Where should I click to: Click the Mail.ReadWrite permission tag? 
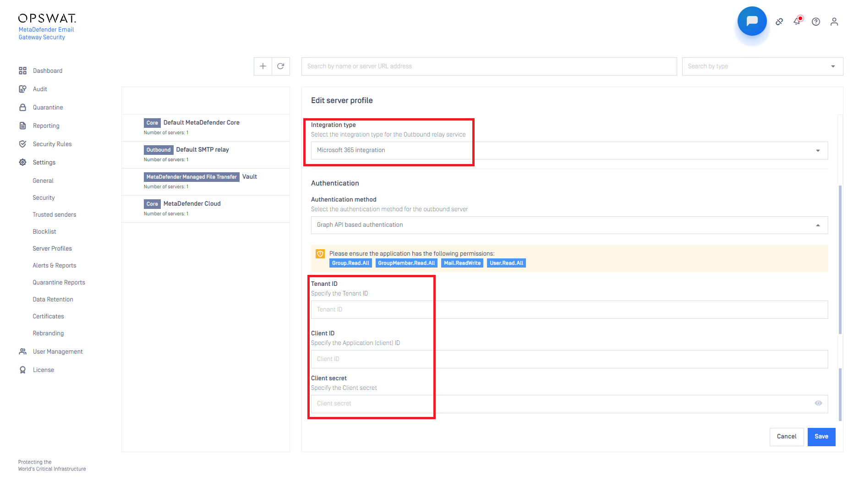[462, 263]
